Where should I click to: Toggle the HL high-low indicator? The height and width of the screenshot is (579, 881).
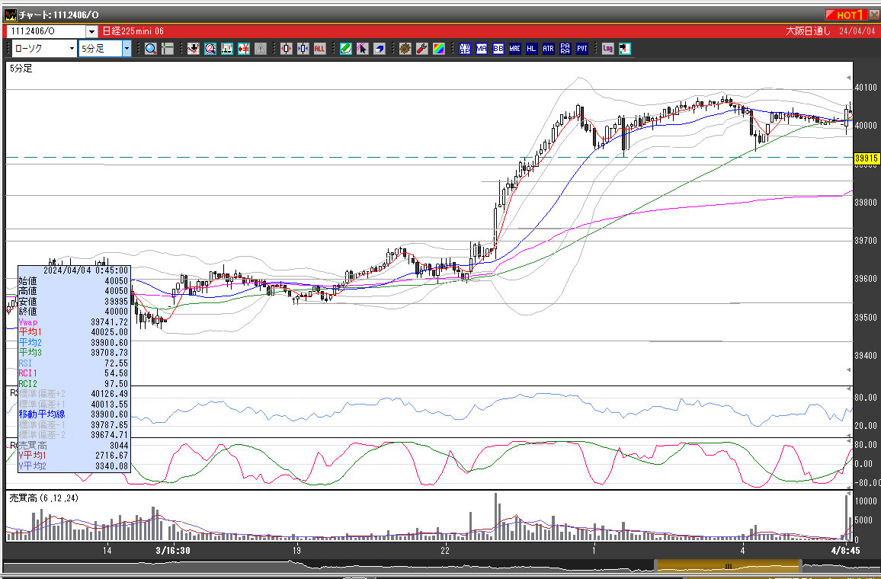(531, 49)
